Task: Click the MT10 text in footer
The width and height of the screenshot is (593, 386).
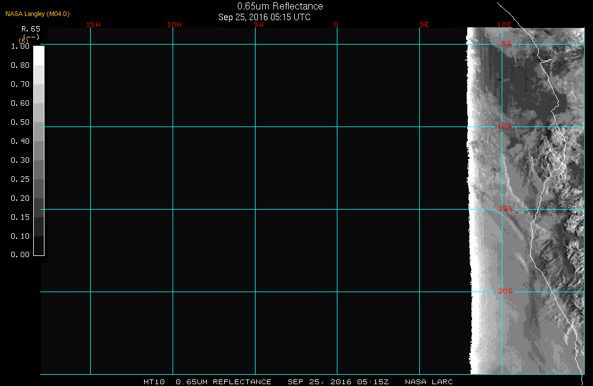Action: tap(154, 382)
